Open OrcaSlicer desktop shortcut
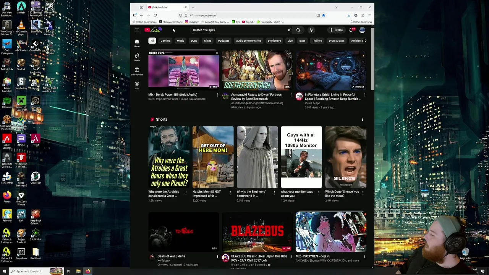This screenshot has width=489, height=275. point(36,178)
